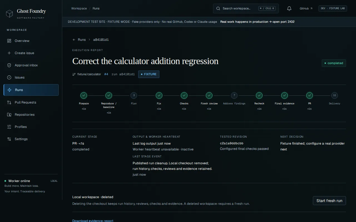Screen dimensions: 356x222
Task: Click tested revision c2a1a9ddbcbb
Action: coord(232,143)
